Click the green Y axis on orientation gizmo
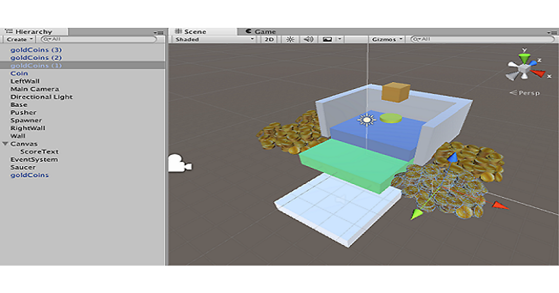The width and height of the screenshot is (559, 293). 525,58
